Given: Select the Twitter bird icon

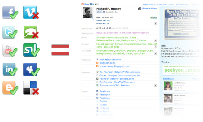Looking at the screenshot, I should point(10,32).
